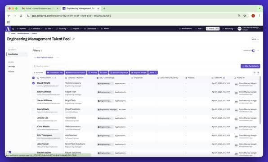Click Add Field to Match link
The height and width of the screenshot is (162, 268).
[44, 58]
